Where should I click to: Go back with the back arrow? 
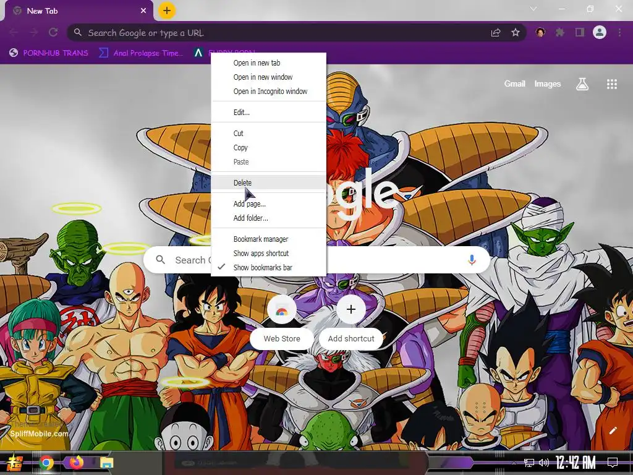coord(14,32)
